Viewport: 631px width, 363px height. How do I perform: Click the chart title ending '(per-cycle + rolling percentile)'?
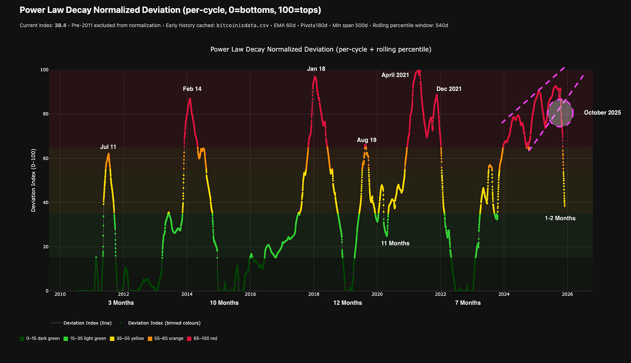pos(321,49)
